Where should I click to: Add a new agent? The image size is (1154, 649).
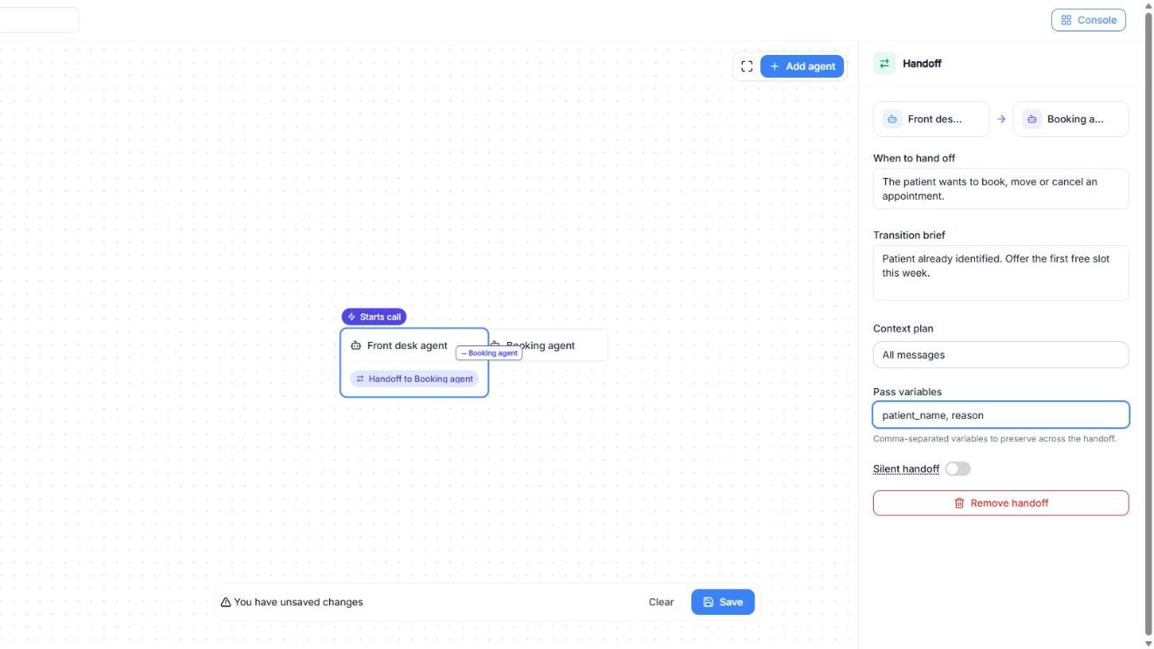(802, 66)
